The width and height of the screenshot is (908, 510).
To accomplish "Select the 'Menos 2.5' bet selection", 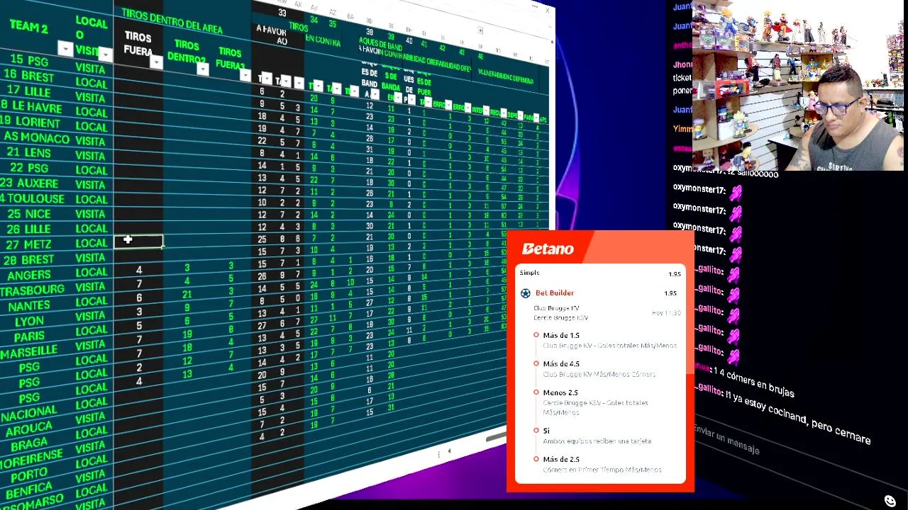I will 560,392.
